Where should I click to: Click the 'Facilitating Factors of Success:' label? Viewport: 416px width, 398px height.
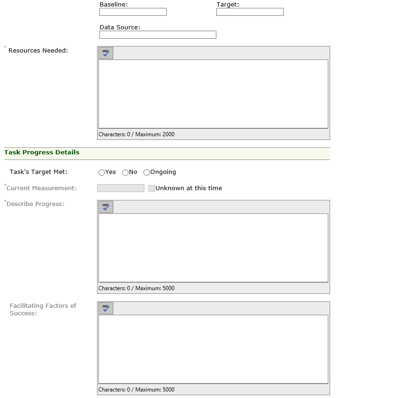pyautogui.click(x=43, y=310)
